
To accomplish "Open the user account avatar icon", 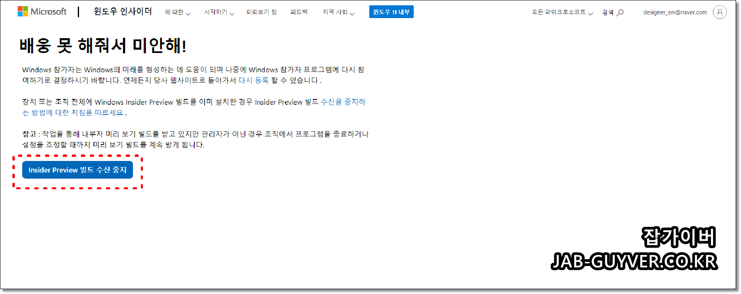I will [720, 12].
